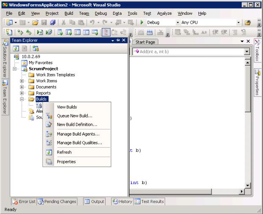This screenshot has width=263, height=214.
Task: Choose New Build Definition... menu entry
Action: pos(77,125)
